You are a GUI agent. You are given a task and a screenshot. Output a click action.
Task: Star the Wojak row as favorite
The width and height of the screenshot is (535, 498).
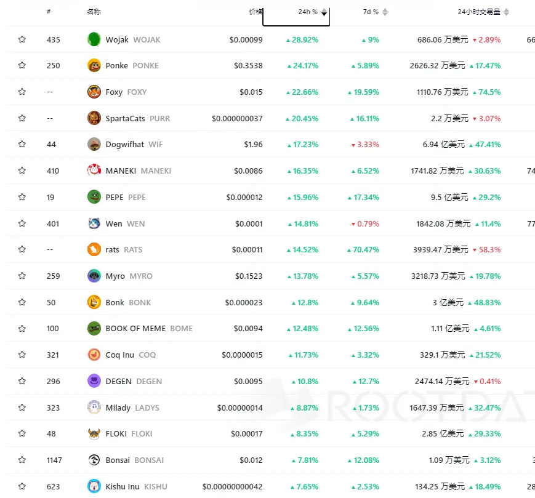22,39
